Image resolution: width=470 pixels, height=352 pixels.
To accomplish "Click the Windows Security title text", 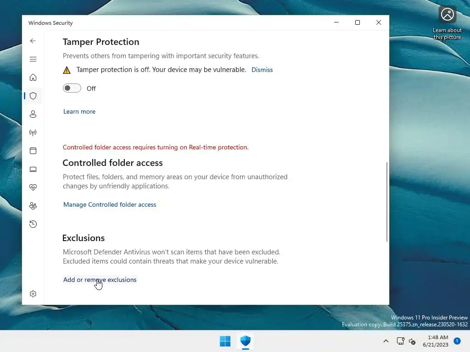I will [x=50, y=23].
